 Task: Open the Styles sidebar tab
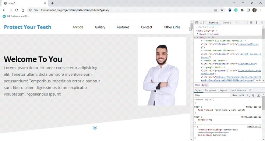tap(198, 90)
